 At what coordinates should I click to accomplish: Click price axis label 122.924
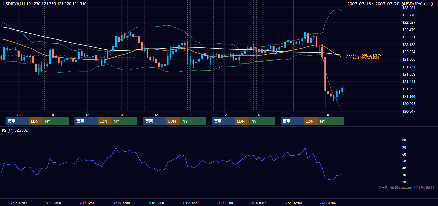(x=409, y=8)
